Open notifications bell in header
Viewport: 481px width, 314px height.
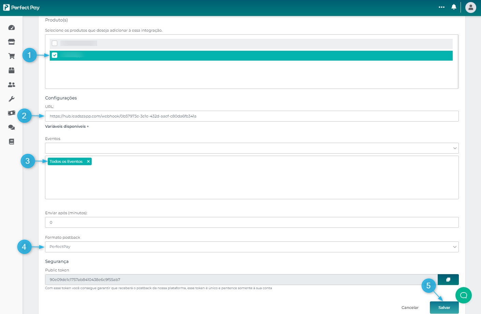click(x=454, y=7)
